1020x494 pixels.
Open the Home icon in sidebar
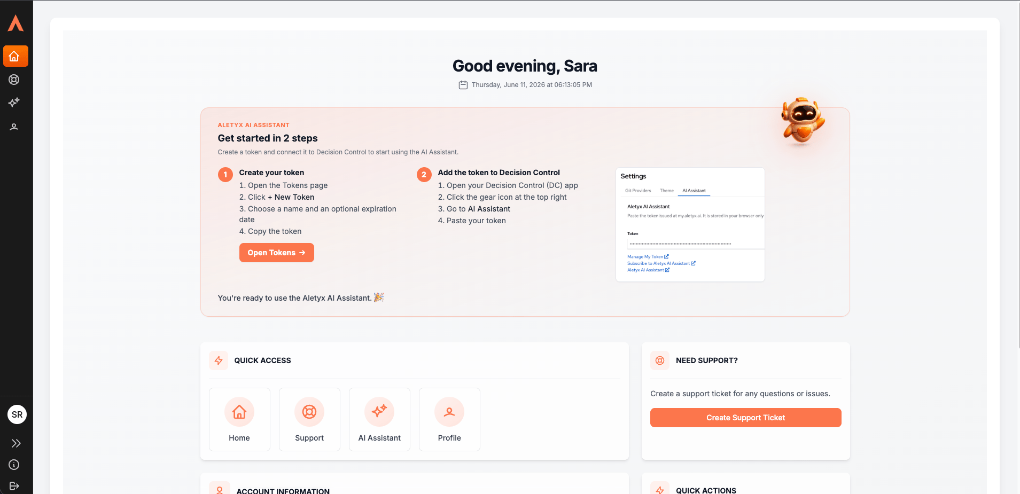[15, 56]
